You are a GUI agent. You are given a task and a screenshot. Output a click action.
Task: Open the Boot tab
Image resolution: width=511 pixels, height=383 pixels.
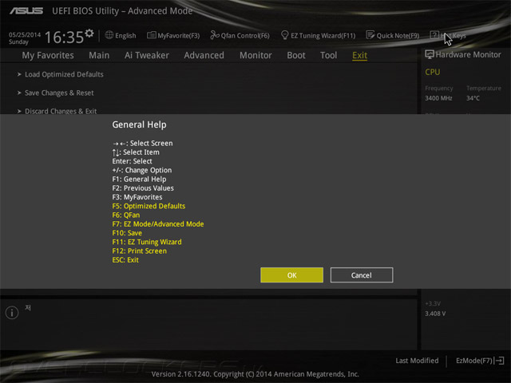pyautogui.click(x=296, y=55)
